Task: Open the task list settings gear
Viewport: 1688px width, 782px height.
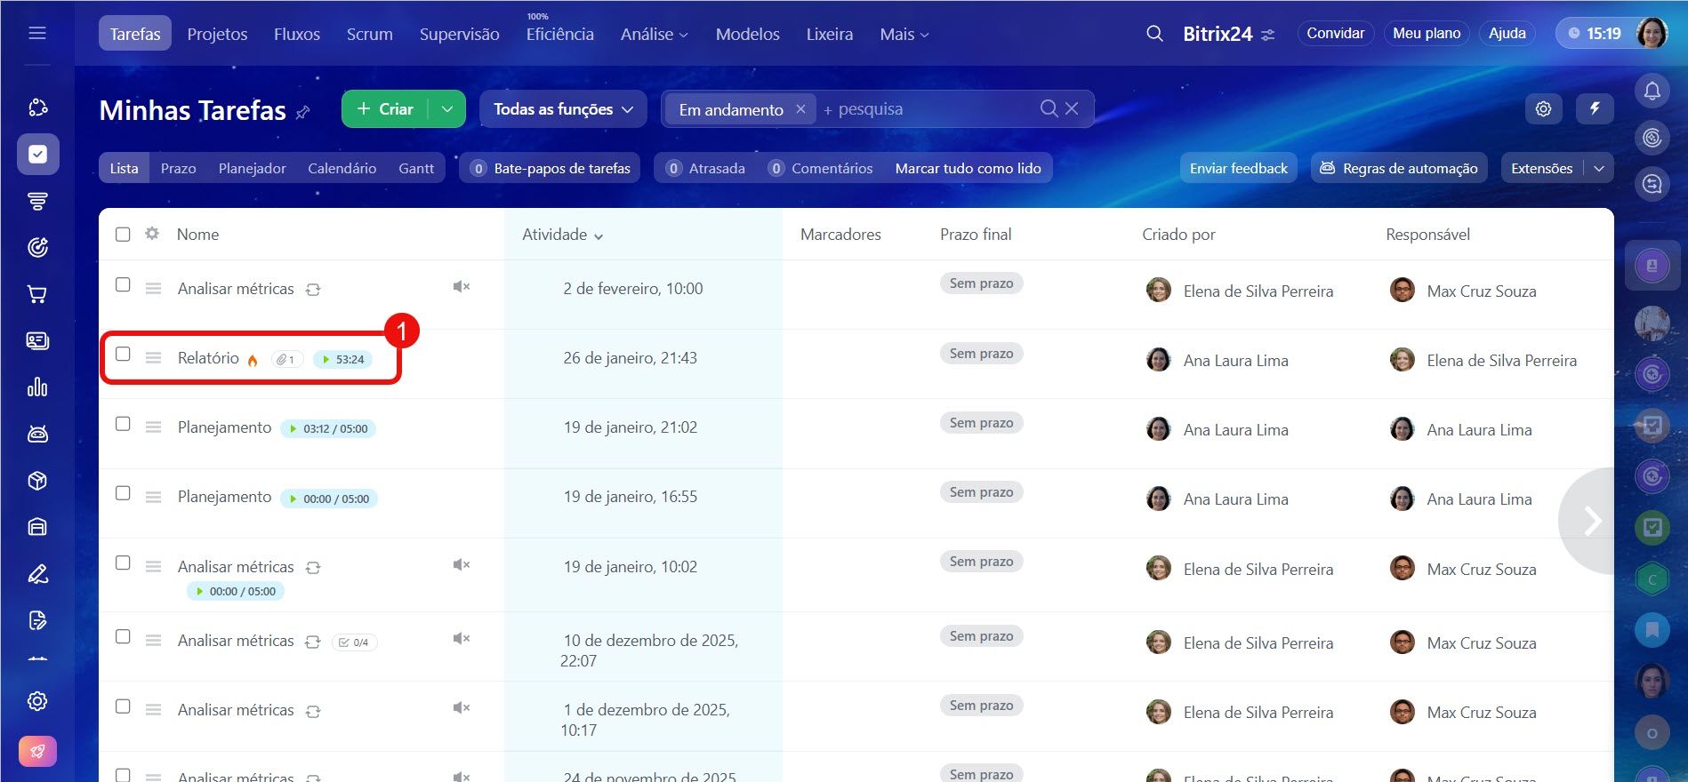Action: click(x=1543, y=108)
